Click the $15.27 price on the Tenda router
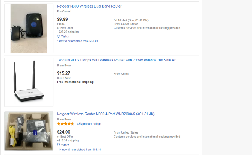The width and height of the screenshot is (252, 155). [64, 73]
